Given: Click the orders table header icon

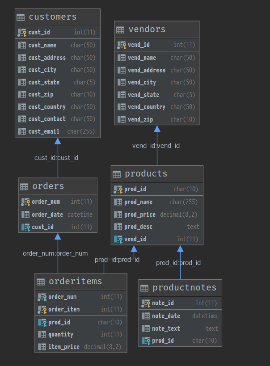Looking at the screenshot, I should 24,187.
